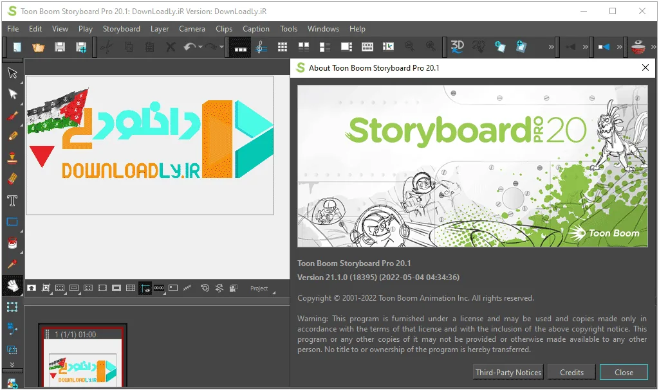Viewport: 659px width, 390px height.
Task: Select the filled arrow Contour Editor tool
Action: click(13, 94)
